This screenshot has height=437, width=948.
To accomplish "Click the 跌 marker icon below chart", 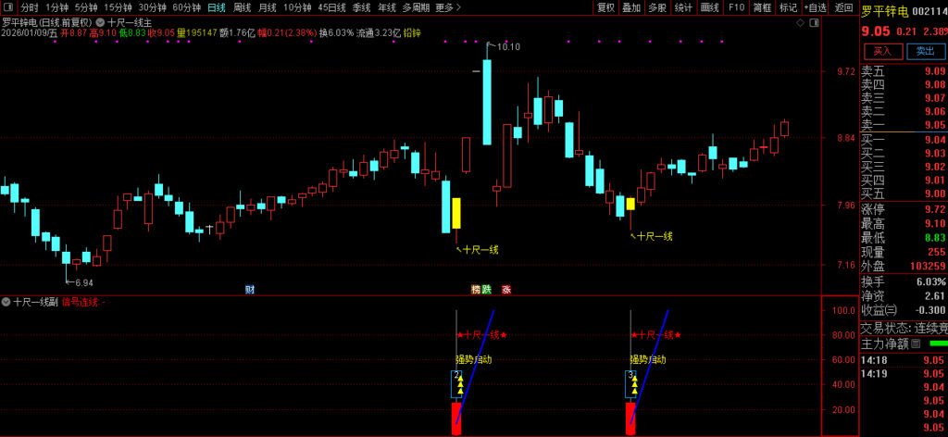I will (489, 289).
